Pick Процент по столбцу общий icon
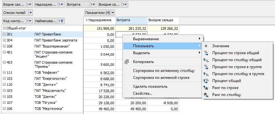 tap(207, 60)
